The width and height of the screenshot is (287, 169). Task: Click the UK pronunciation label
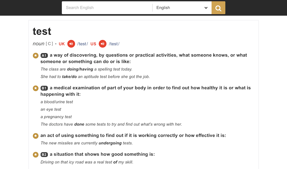[61, 44]
